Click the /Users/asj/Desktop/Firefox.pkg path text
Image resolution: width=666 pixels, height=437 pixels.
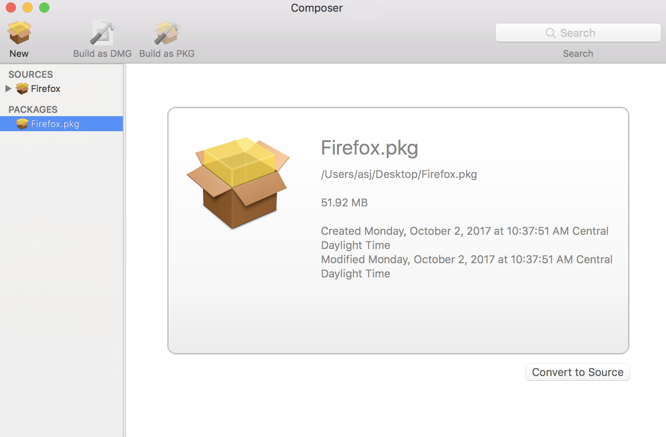coord(399,174)
